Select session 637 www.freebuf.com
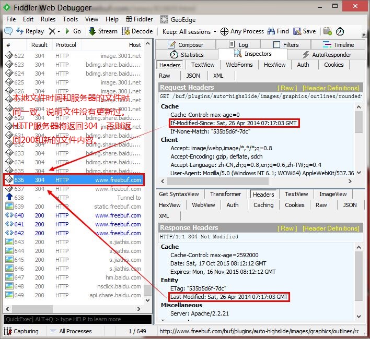 pyautogui.click(x=73, y=189)
